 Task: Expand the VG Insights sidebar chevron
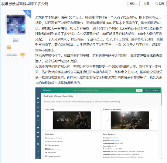pos(38,90)
